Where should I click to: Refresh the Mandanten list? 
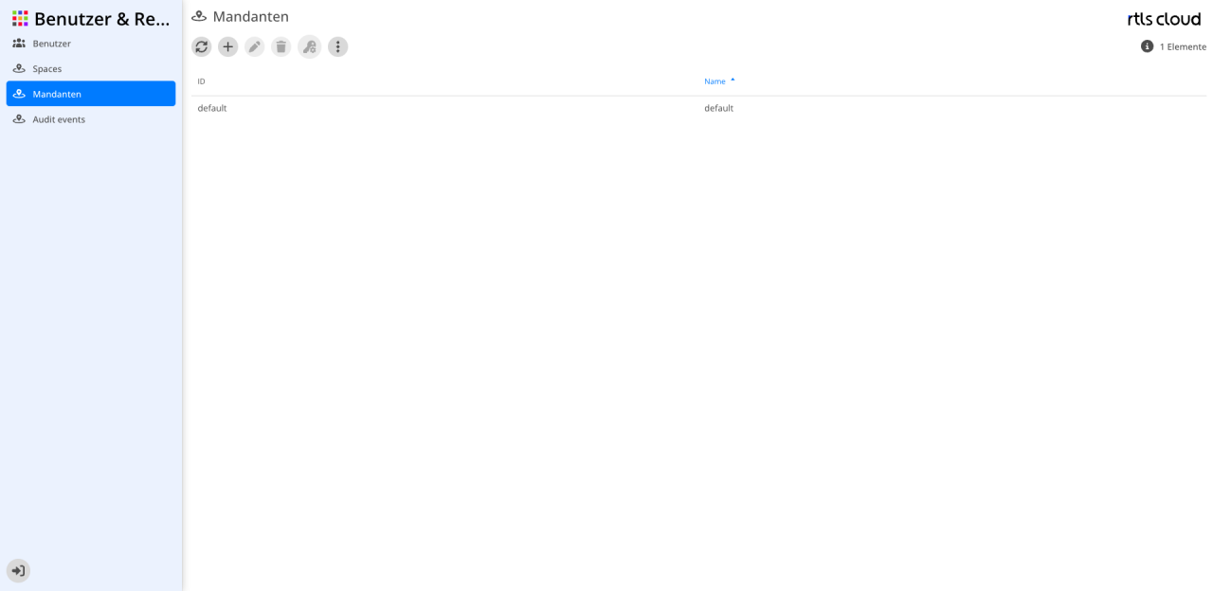point(202,46)
